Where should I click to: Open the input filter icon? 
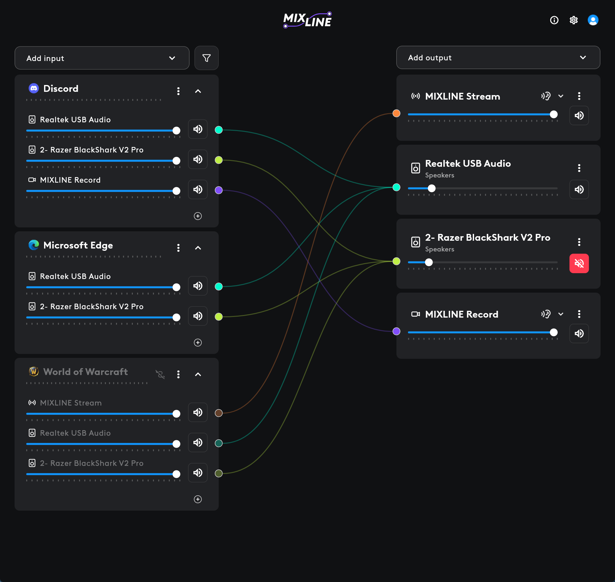(206, 58)
